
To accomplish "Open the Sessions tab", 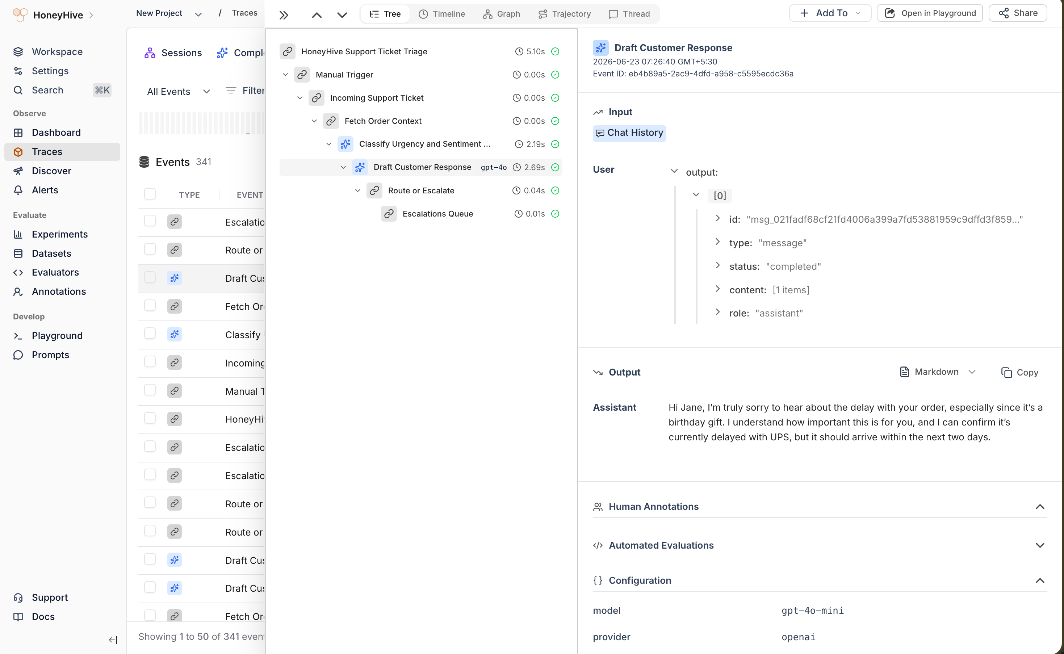I will point(173,53).
